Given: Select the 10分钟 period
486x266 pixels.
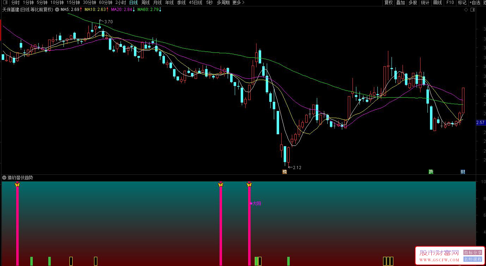Looking at the screenshot, I should [57, 2].
